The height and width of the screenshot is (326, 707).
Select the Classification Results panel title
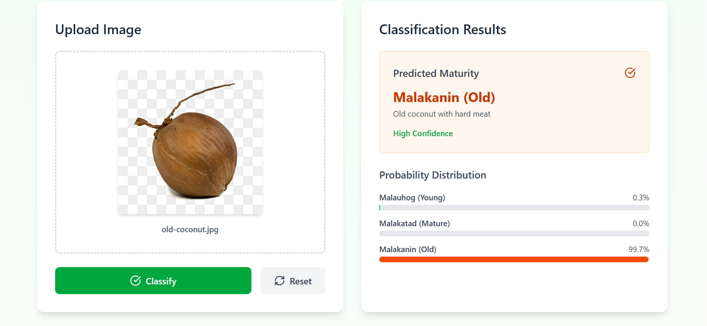pyautogui.click(x=442, y=29)
